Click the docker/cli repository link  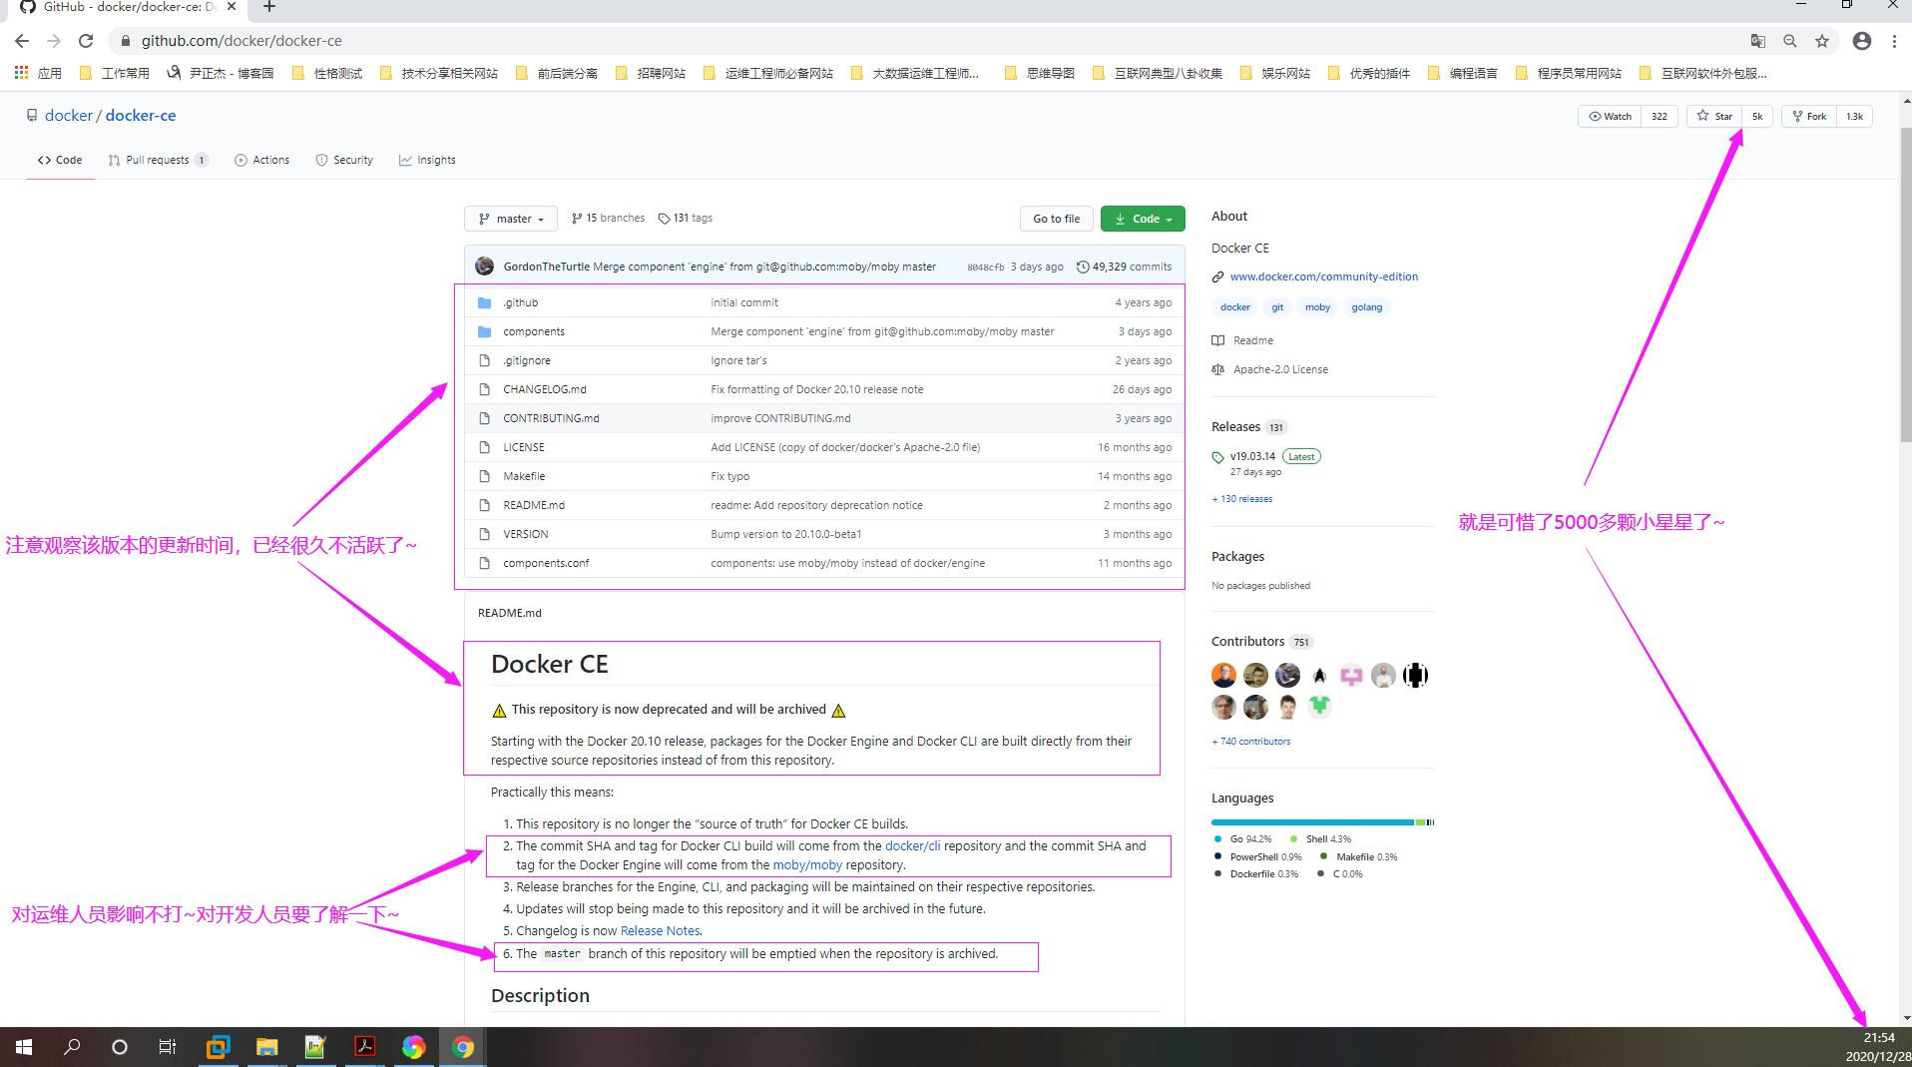point(912,845)
